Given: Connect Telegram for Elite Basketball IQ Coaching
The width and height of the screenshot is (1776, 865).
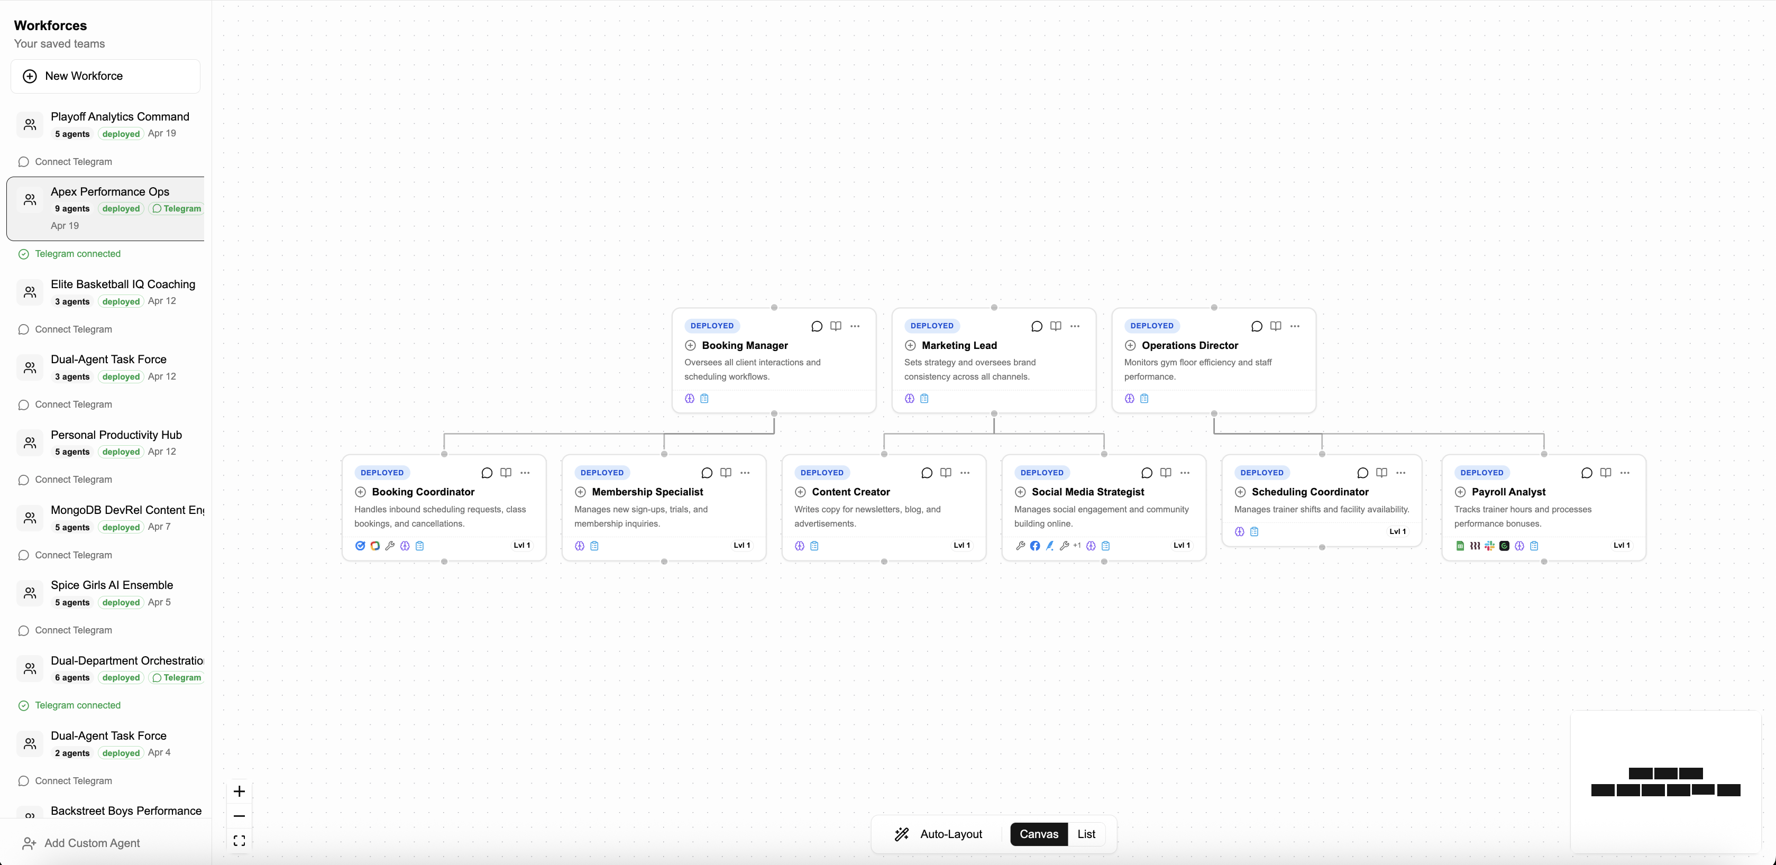Looking at the screenshot, I should coord(73,329).
